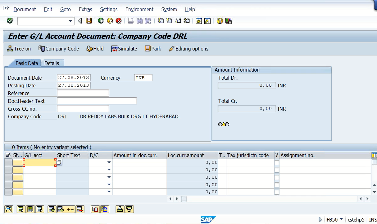The height and width of the screenshot is (224, 377).
Task: Open the FB50 status bar dropdown
Action: [x=341, y=219]
